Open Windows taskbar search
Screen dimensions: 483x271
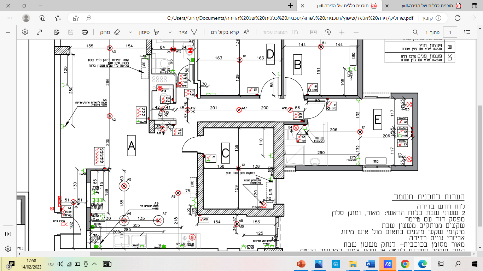(x=458, y=264)
